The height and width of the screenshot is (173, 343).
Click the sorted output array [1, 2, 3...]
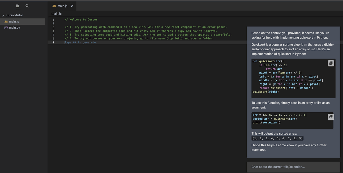(277, 138)
